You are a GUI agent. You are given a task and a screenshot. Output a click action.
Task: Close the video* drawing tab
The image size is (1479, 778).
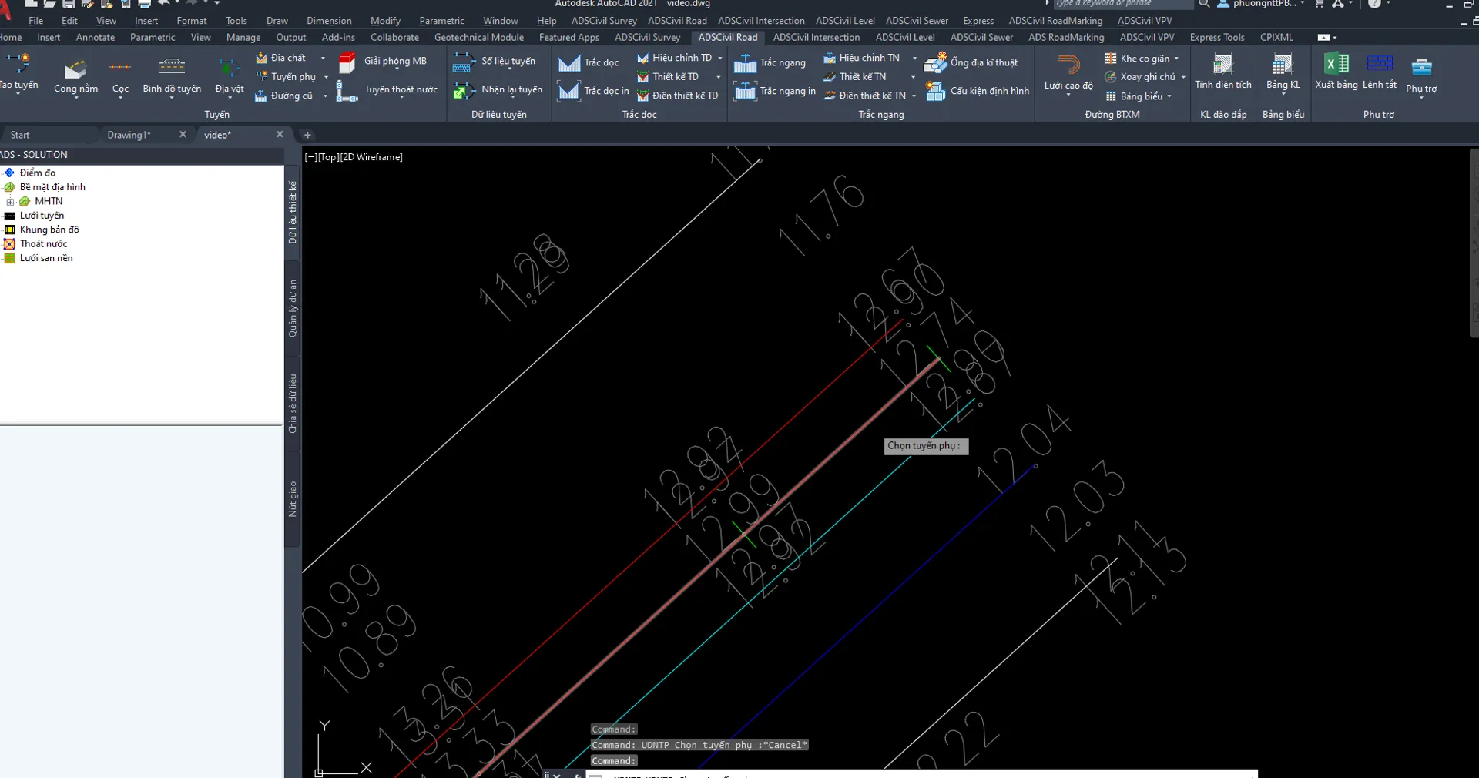[x=280, y=135]
